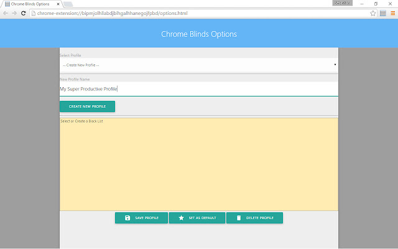Viewport: 398px width, 249px height.
Task: Click the Save Profile button
Action: click(141, 218)
